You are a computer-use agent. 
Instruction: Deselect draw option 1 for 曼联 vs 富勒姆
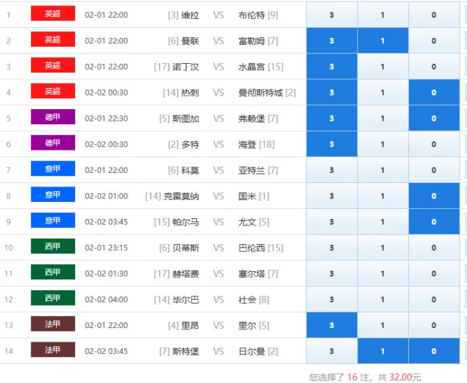click(382, 41)
